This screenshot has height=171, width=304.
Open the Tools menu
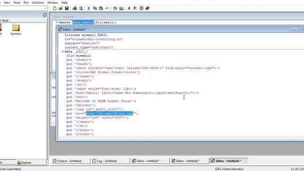pyautogui.click(x=17, y=2)
